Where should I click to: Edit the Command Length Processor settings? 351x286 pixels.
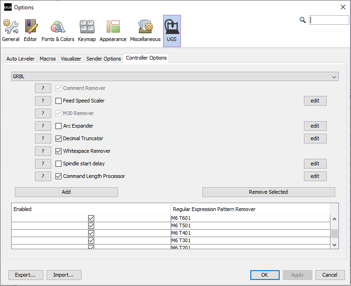point(315,176)
